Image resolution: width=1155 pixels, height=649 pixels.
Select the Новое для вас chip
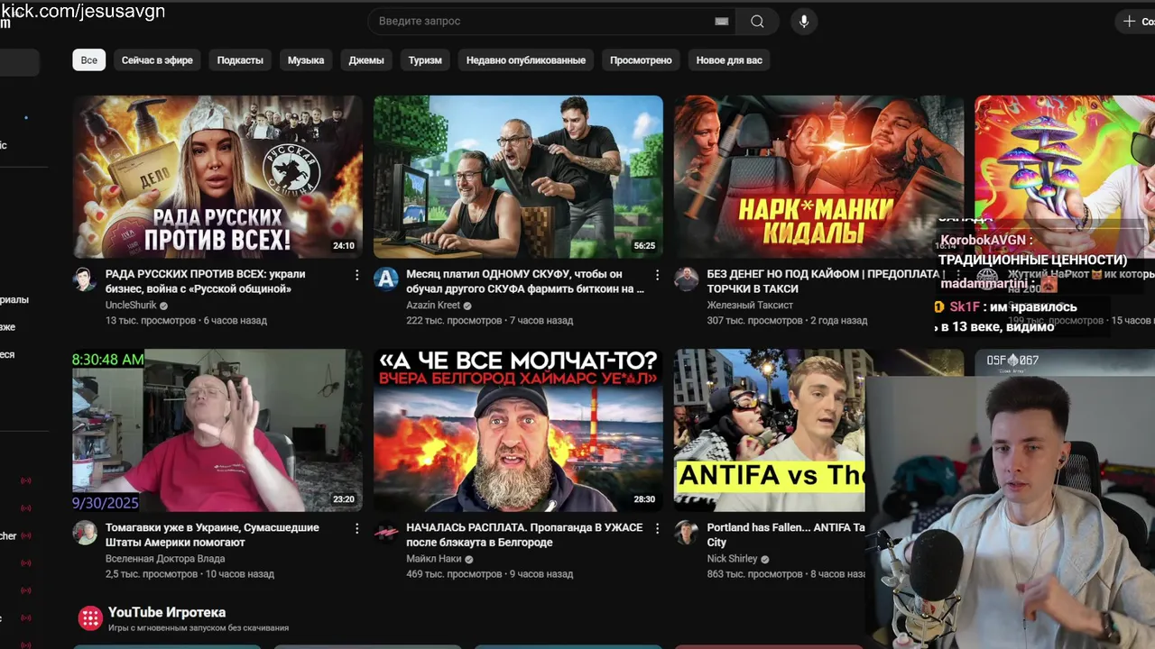[x=729, y=60]
